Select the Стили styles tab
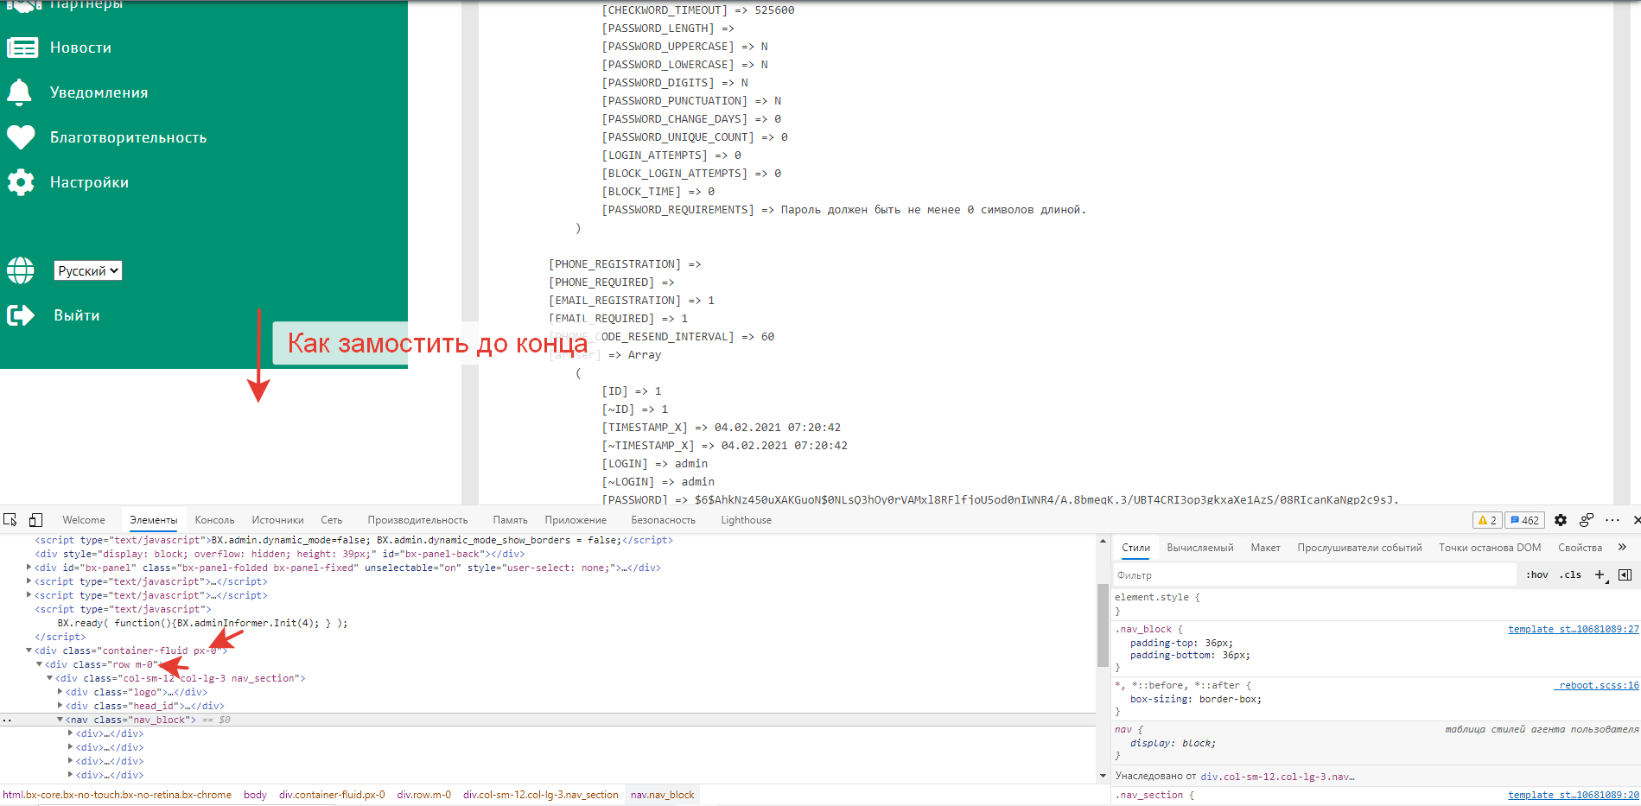The image size is (1641, 806). tap(1135, 548)
